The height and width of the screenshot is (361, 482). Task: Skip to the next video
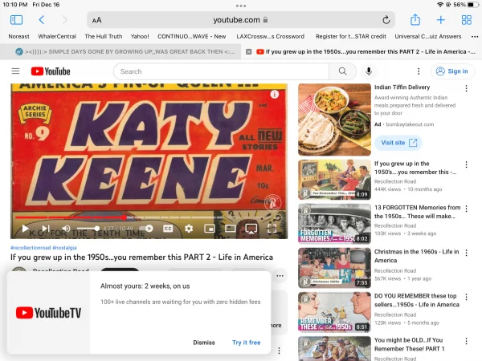coord(46,229)
